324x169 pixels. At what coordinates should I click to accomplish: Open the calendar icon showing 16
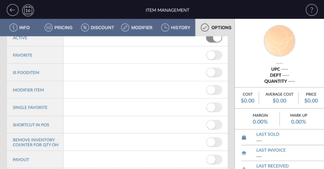pyautogui.click(x=28, y=10)
